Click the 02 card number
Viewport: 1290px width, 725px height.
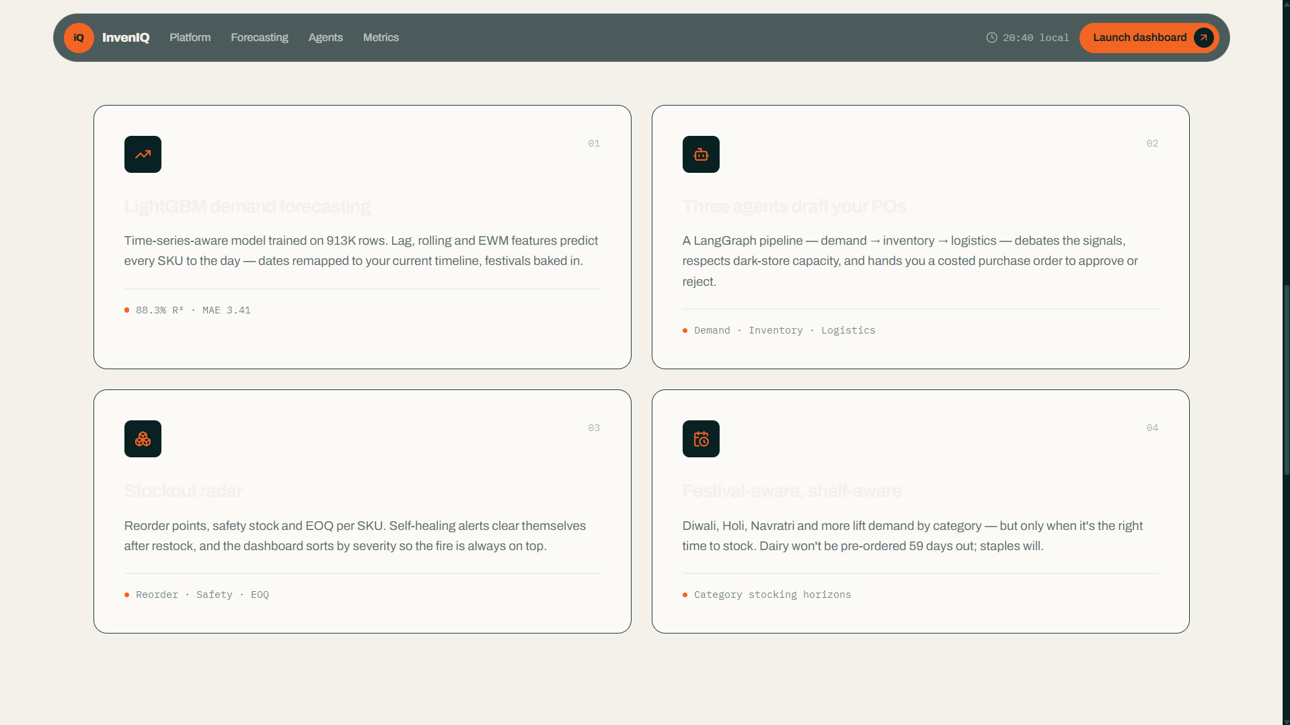1152,143
